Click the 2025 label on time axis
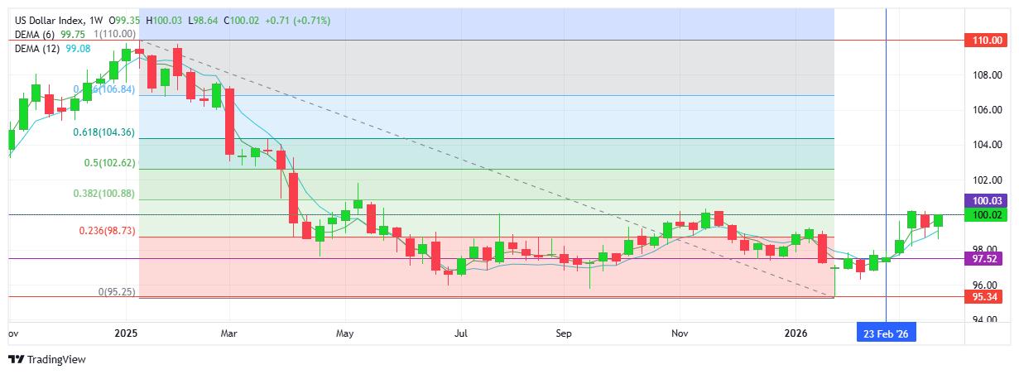This screenshot has width=1019, height=374. click(127, 334)
